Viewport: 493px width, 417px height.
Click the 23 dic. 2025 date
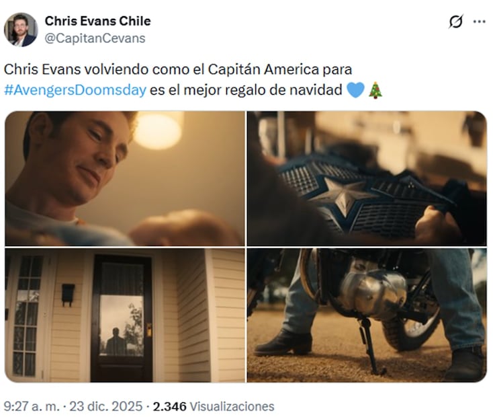[x=106, y=406]
